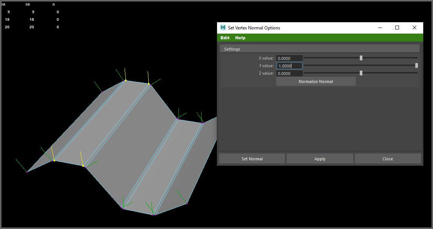Click the Set Vertex Normal Options title text

click(x=254, y=28)
